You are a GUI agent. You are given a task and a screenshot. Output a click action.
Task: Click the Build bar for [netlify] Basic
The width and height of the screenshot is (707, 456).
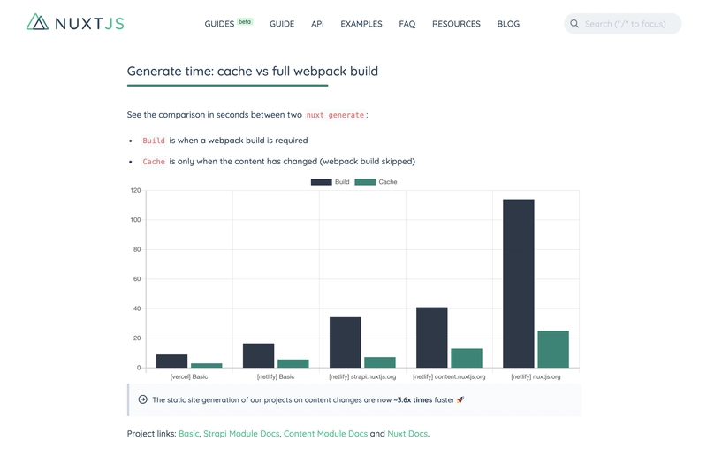pyautogui.click(x=258, y=355)
